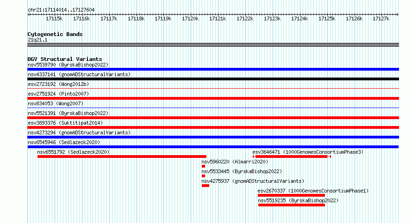Open the nsv5960220 (Almarri2020) label
412x223 pixels.
(235, 162)
